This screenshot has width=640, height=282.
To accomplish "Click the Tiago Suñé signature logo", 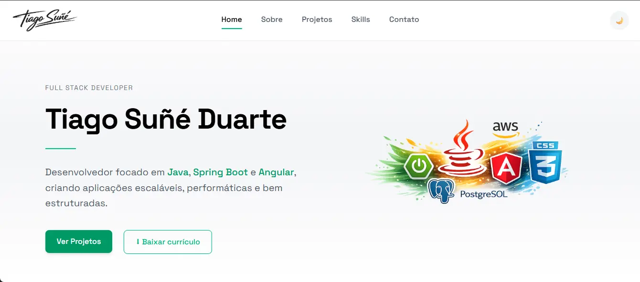I will pyautogui.click(x=44, y=20).
